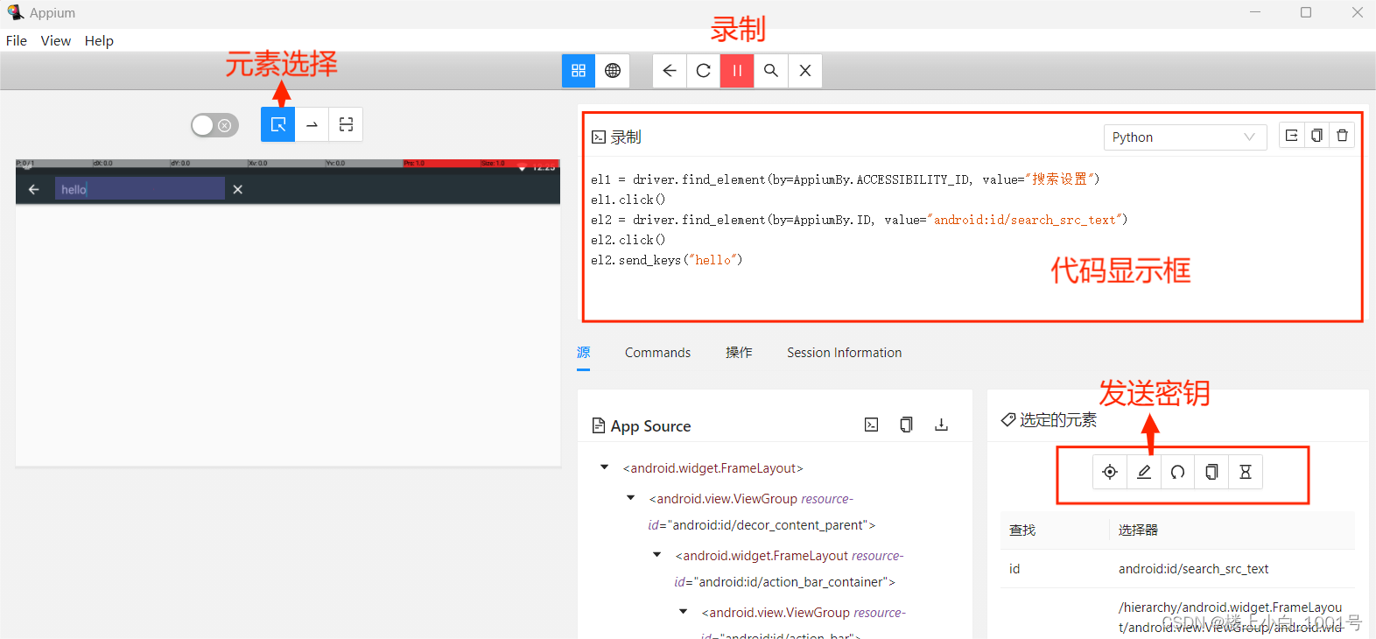Image resolution: width=1376 pixels, height=639 pixels.
Task: Open the Commands tab
Action: click(657, 353)
